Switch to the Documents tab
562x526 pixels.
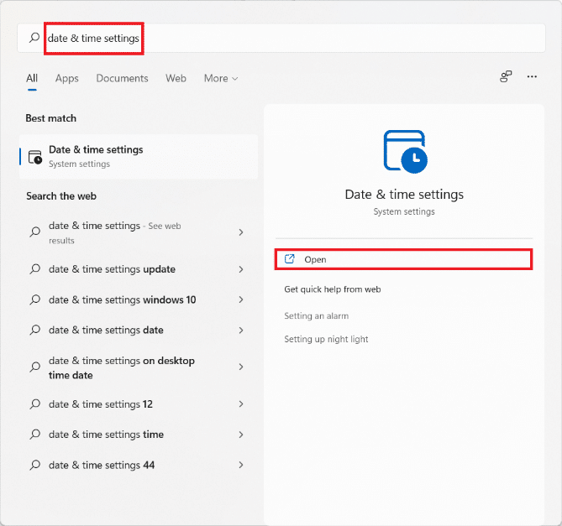tap(122, 78)
